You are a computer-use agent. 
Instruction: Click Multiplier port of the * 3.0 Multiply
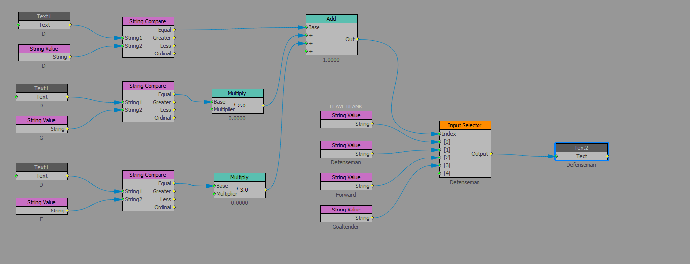point(215,194)
